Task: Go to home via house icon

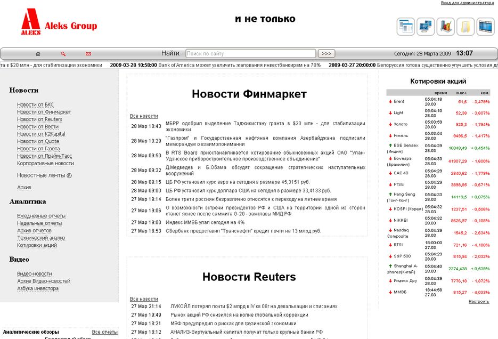Action: point(38,54)
